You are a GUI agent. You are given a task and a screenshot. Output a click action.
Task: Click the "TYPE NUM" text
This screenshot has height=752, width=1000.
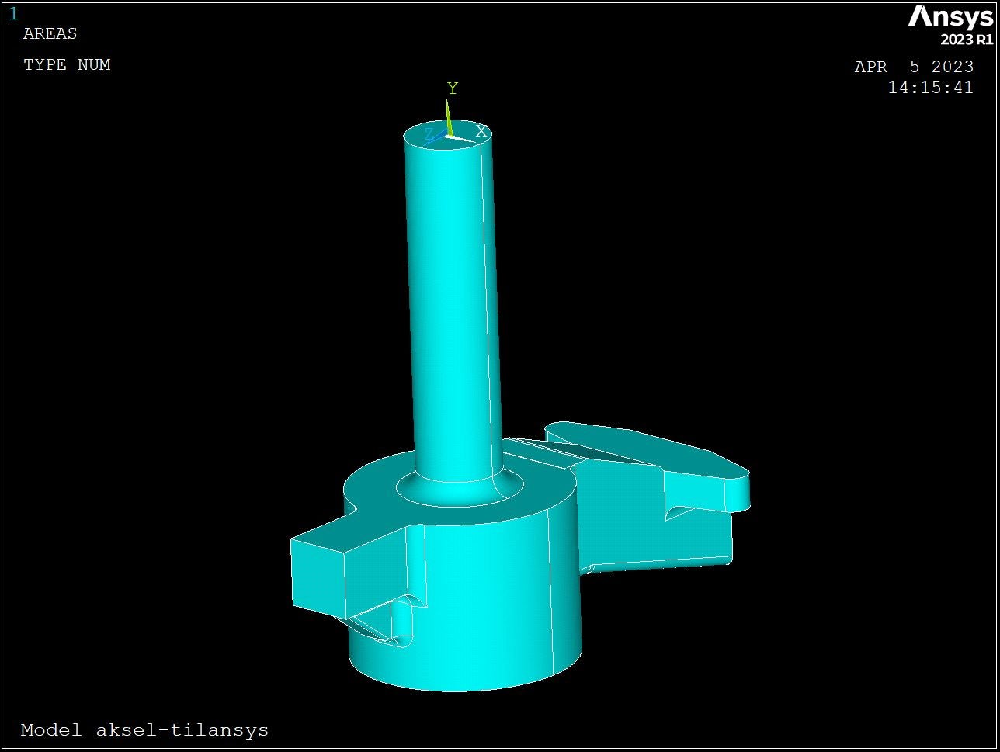[68, 65]
